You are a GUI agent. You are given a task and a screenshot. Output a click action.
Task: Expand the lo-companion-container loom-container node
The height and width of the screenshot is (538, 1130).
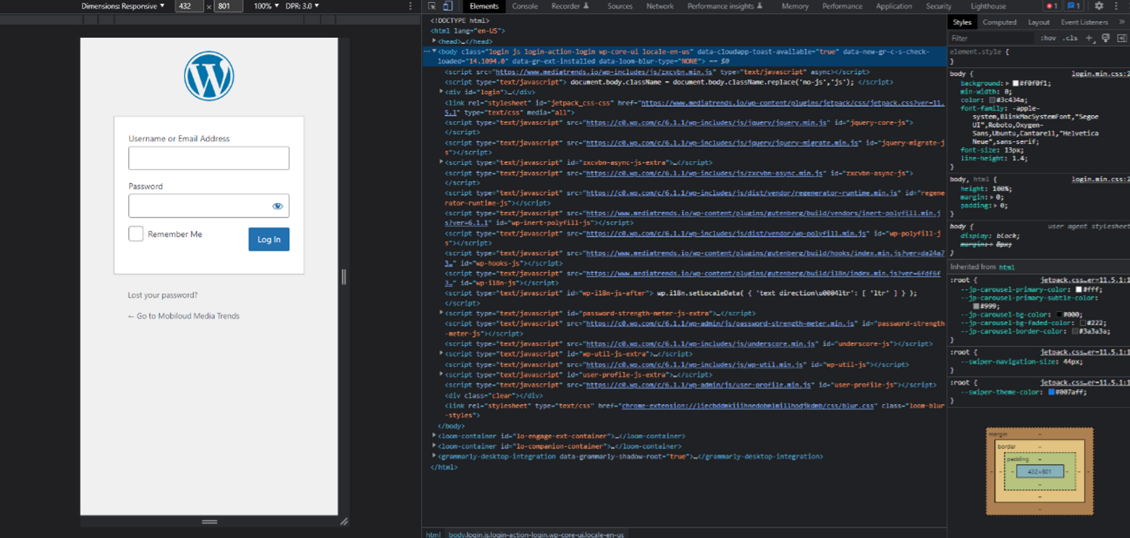[x=434, y=445]
